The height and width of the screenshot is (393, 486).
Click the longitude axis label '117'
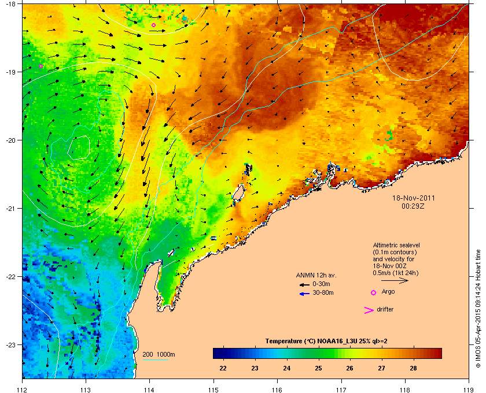click(x=341, y=390)
